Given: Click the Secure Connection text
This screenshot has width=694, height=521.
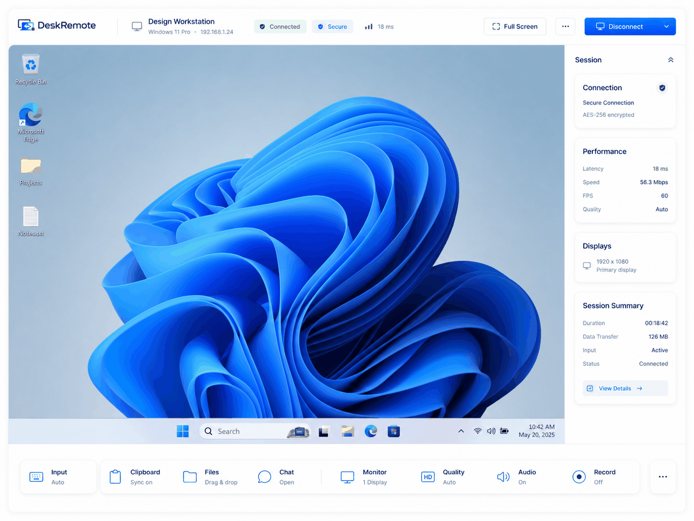Looking at the screenshot, I should (x=608, y=103).
